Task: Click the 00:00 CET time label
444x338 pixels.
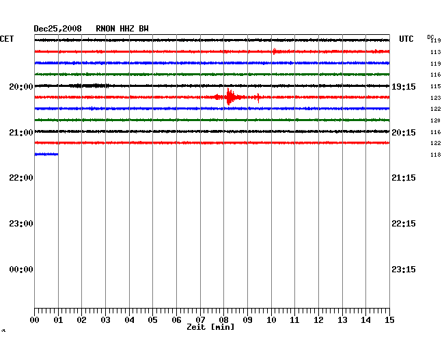Action: tap(21, 270)
